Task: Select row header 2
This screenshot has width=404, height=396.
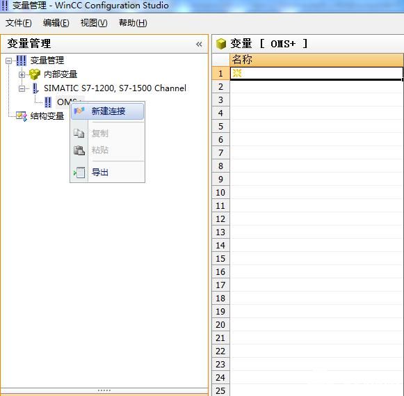Action: (x=220, y=86)
